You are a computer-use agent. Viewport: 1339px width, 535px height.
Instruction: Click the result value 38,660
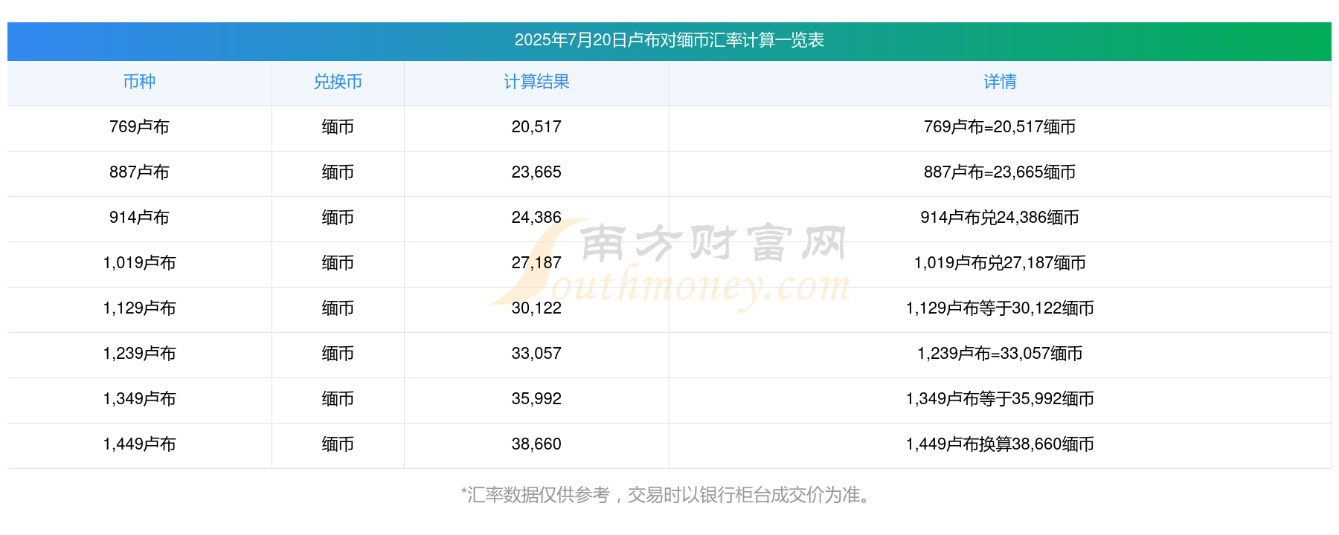click(536, 444)
